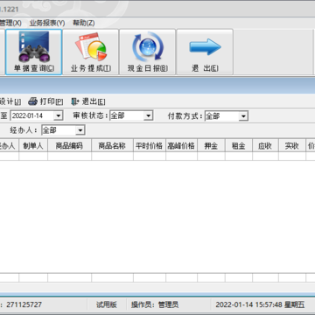This screenshot has width=315, height=315.
Task: Click the first empty 商品名称 cell
Action: 112,157
